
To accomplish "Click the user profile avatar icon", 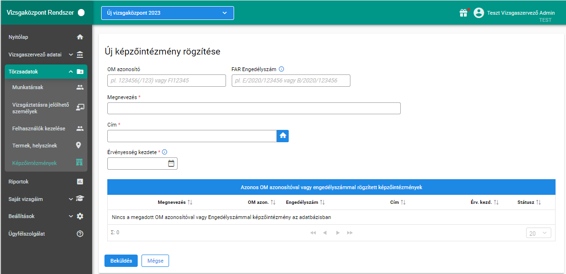I will point(479,13).
